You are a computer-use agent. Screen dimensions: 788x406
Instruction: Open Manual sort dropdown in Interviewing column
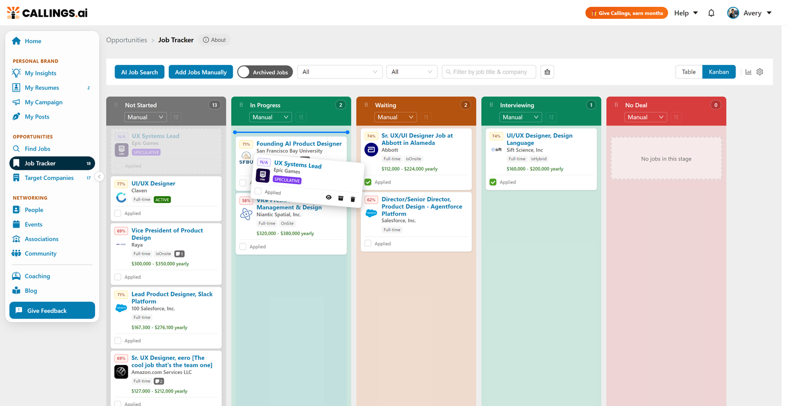[x=520, y=117]
